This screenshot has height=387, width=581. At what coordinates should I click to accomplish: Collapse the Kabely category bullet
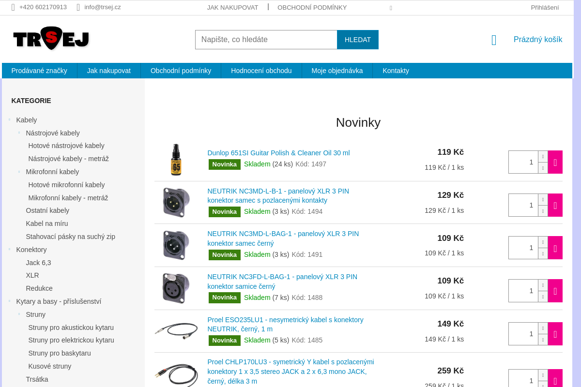tap(9, 119)
